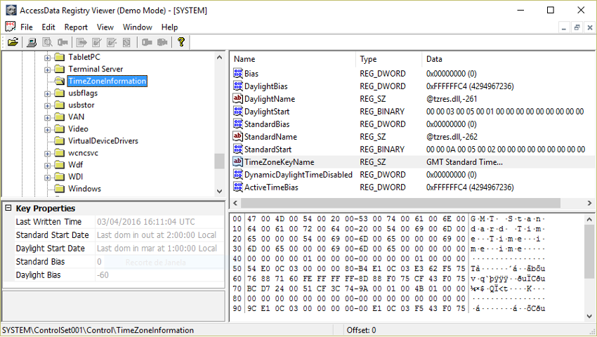
Task: Click the tree pane vertical scrollbar thumb
Action: click(219, 161)
